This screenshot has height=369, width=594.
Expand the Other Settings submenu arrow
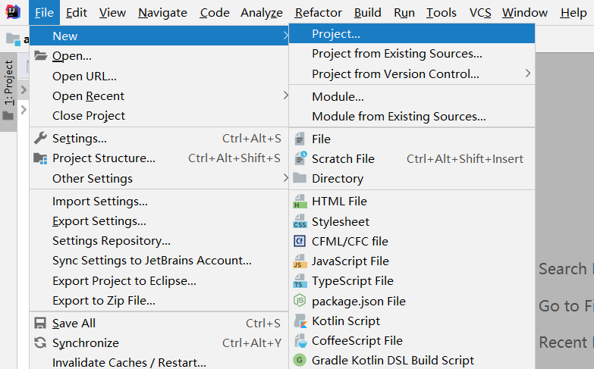pos(286,178)
